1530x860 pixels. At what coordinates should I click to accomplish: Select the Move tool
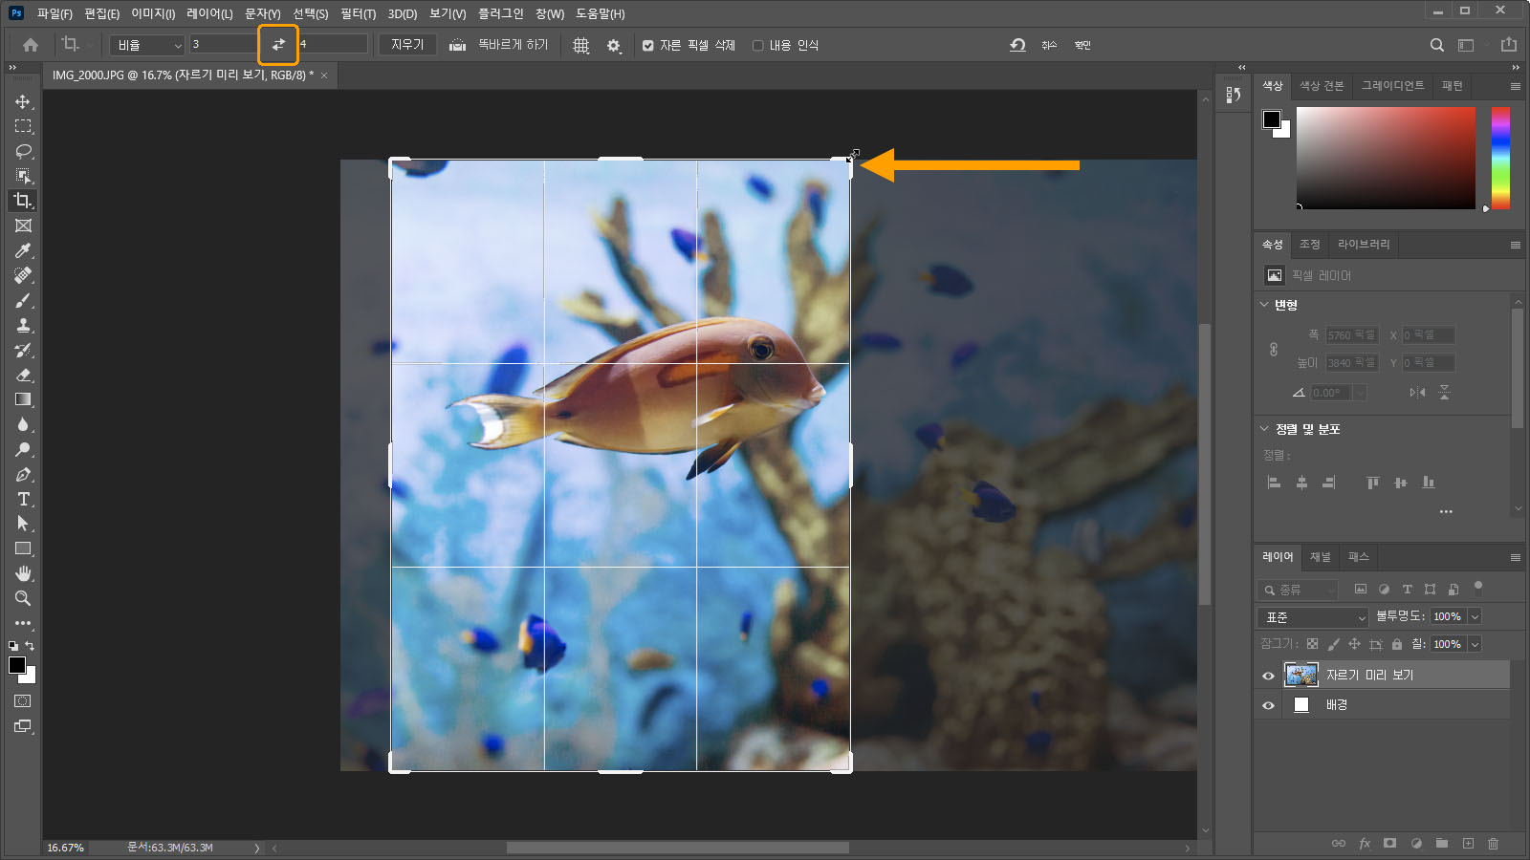(x=23, y=101)
